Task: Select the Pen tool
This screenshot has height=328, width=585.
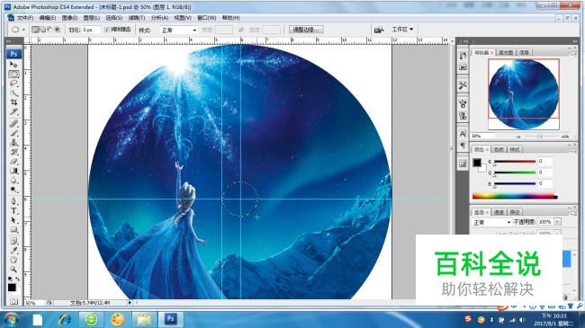Action: coord(13,201)
